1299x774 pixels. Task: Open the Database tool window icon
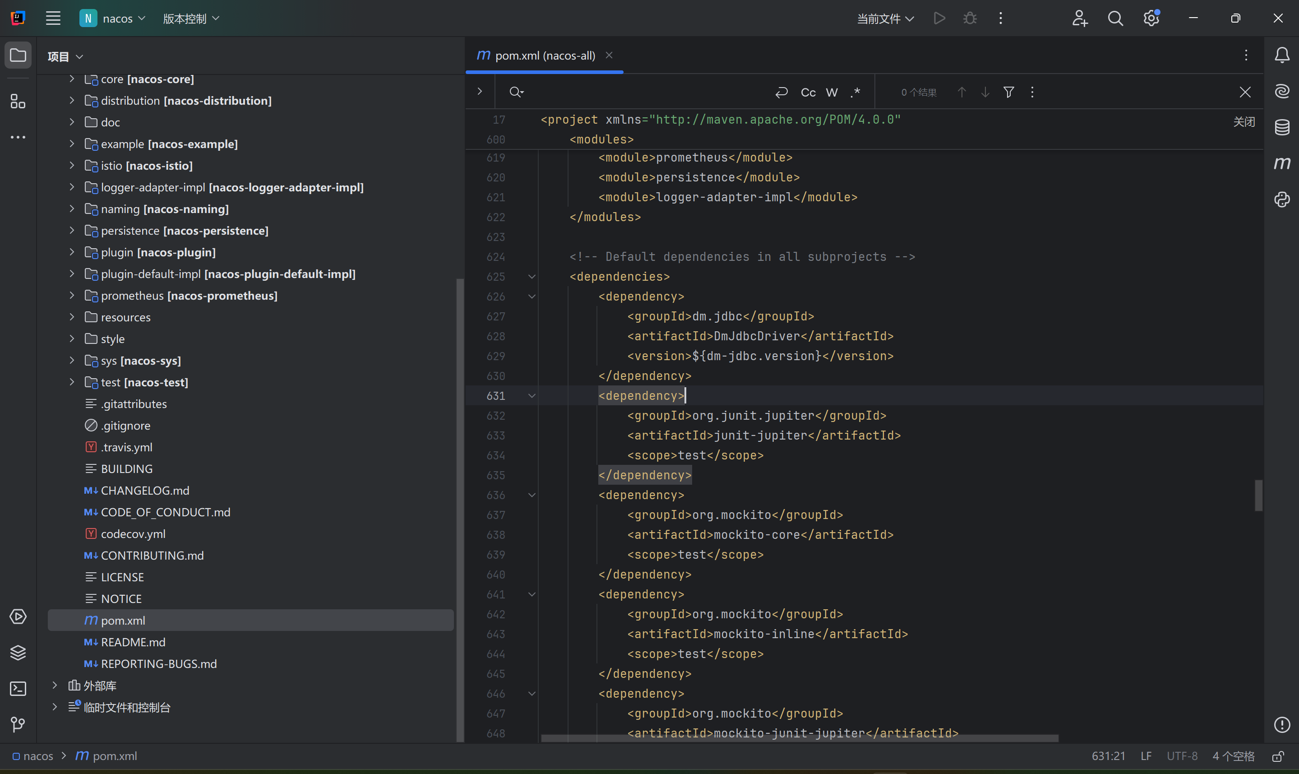coord(1282,127)
